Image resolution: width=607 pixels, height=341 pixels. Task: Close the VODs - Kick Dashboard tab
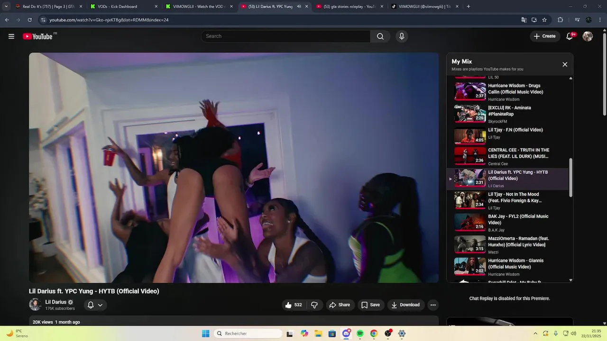(156, 7)
